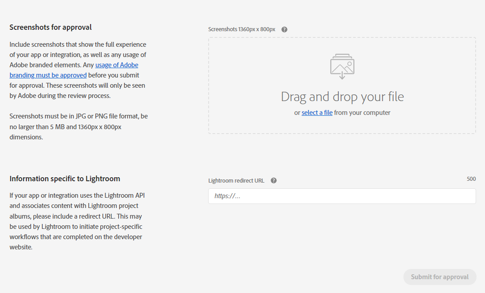
Task: Click the 'https://...' placeholder text
Action: (x=227, y=196)
